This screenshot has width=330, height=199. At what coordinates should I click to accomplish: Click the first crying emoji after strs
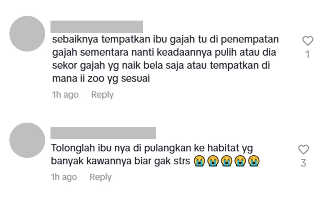[199, 161]
